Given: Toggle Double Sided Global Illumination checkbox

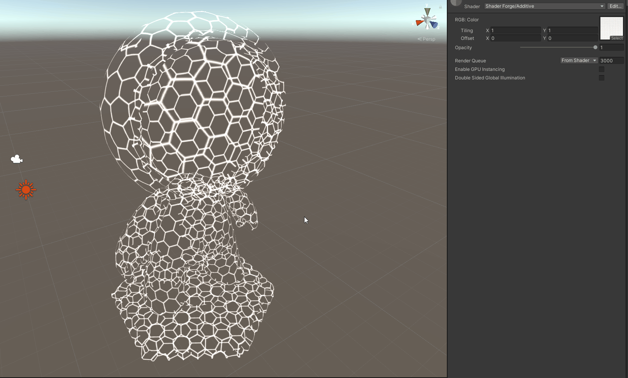Looking at the screenshot, I should [601, 78].
